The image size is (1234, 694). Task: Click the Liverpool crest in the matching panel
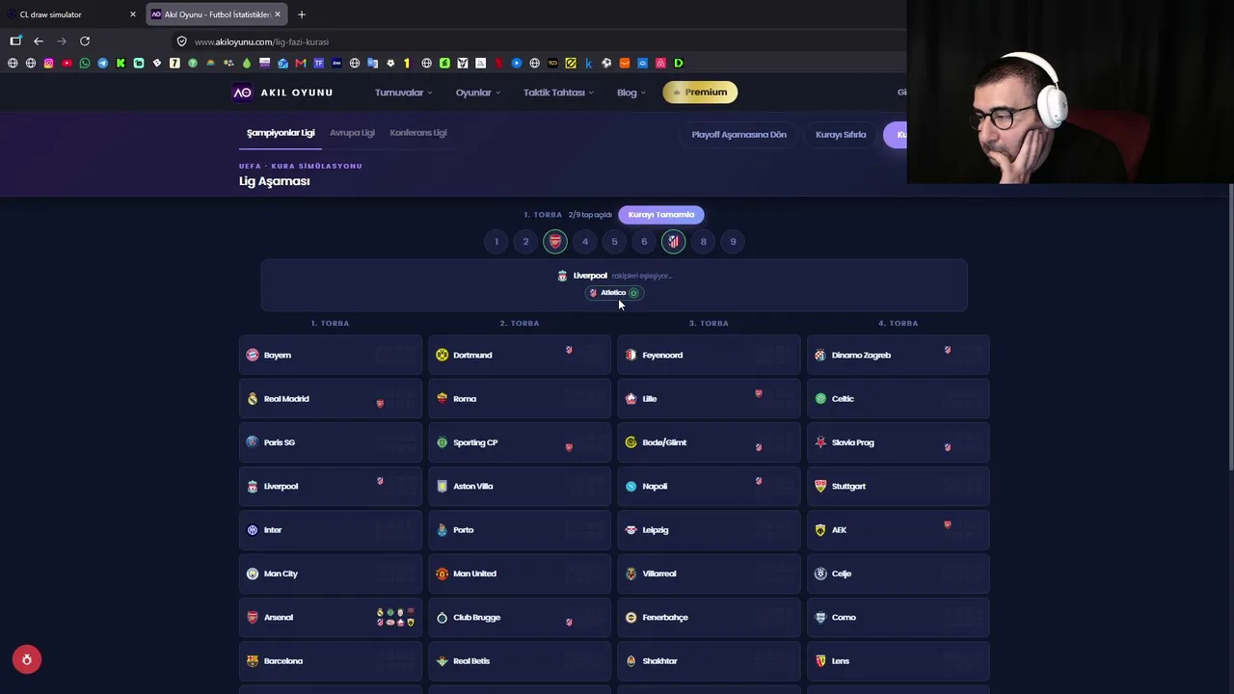(x=562, y=276)
